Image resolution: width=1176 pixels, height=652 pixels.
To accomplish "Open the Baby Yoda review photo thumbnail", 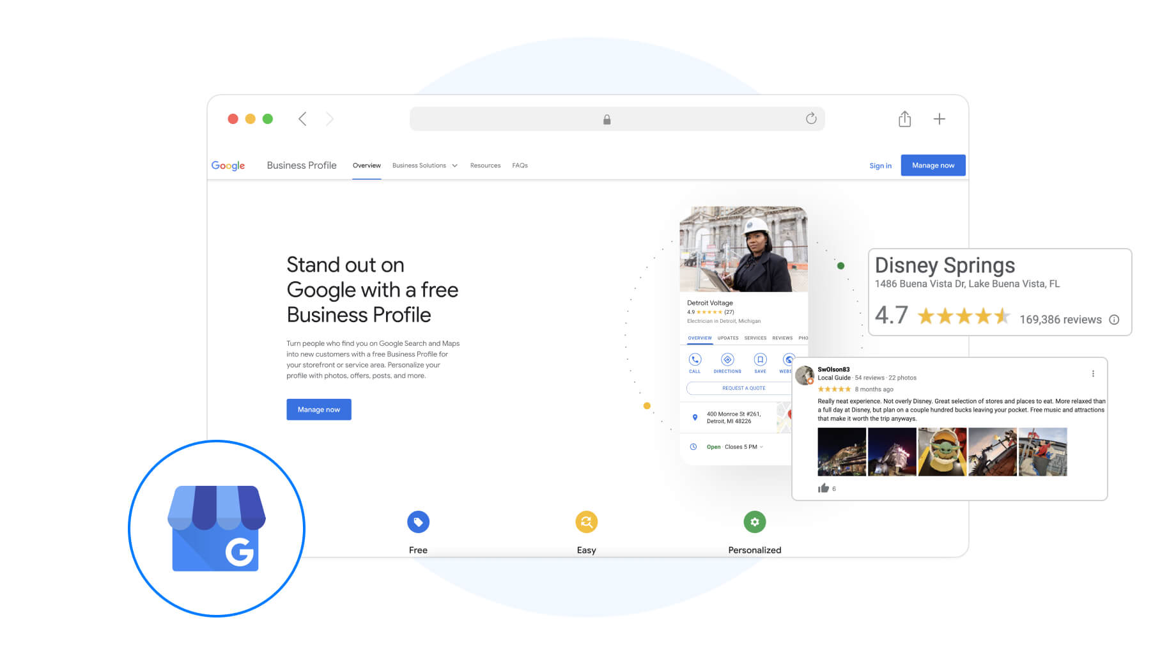I will [942, 452].
